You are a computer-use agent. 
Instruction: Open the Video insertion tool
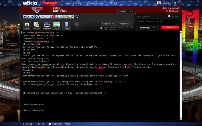67,25
